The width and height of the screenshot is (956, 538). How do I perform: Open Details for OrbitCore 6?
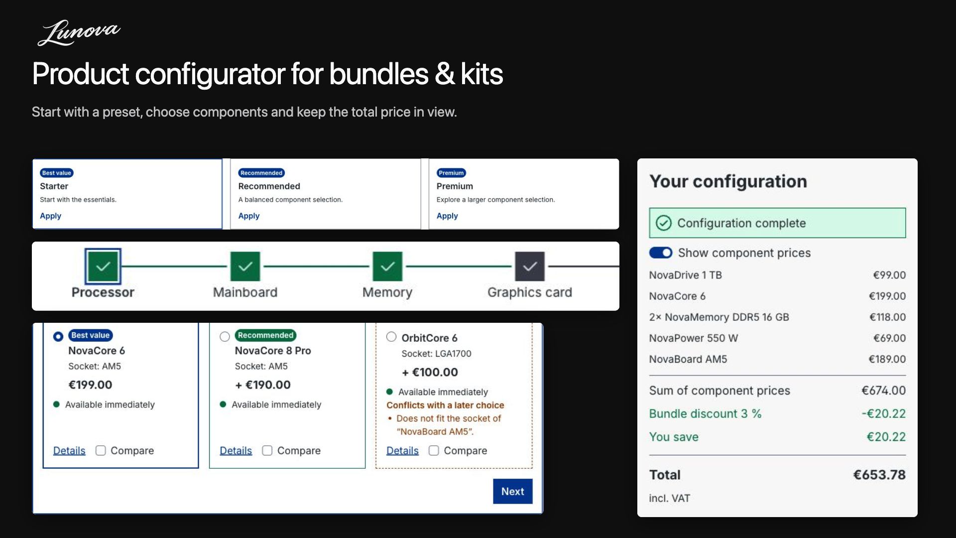402,450
